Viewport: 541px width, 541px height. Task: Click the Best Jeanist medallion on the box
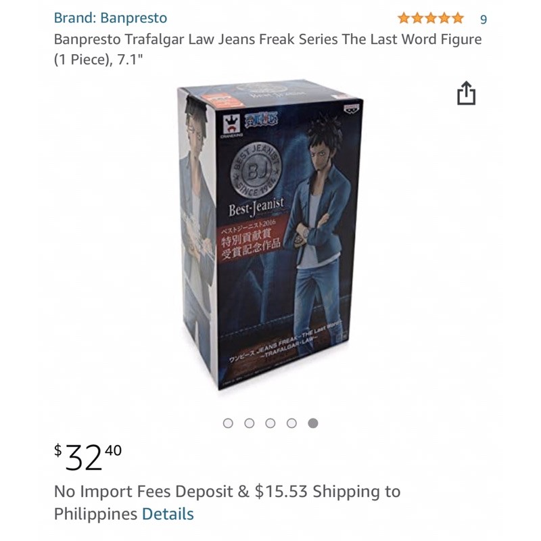[x=256, y=171]
